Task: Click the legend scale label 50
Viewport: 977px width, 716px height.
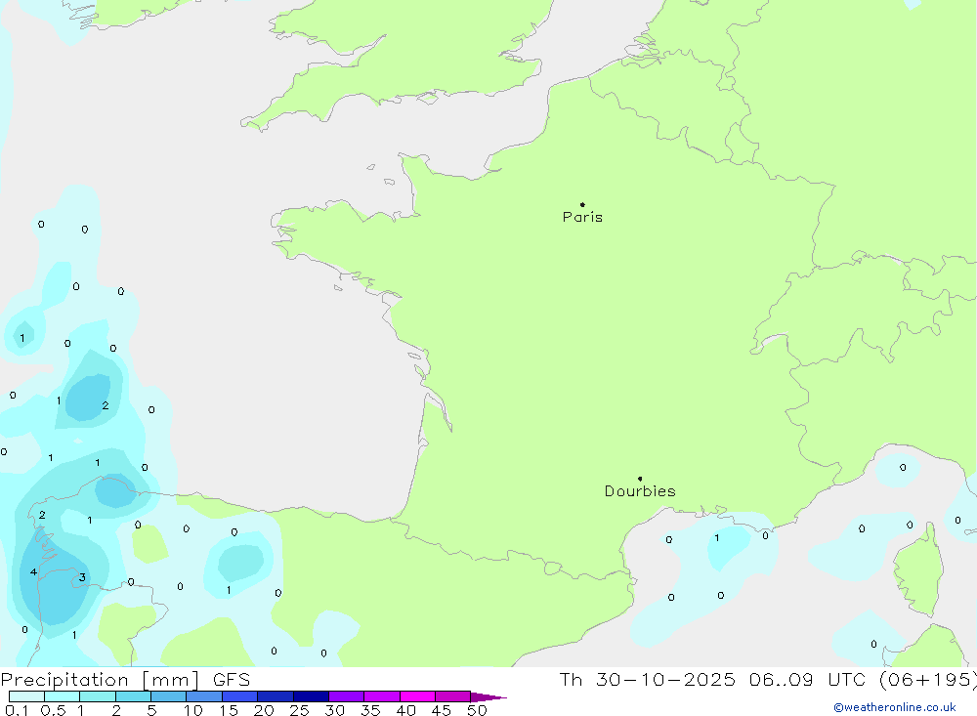Action: click(x=477, y=711)
